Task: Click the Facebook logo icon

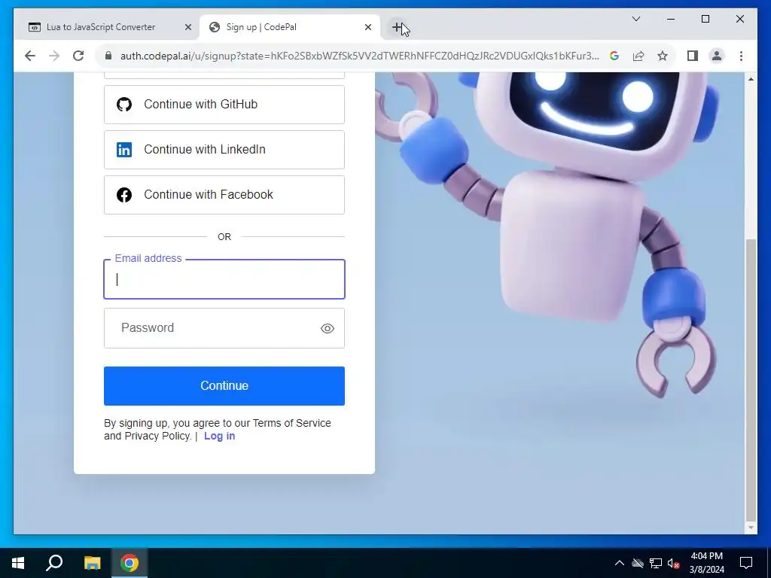Action: tap(124, 195)
